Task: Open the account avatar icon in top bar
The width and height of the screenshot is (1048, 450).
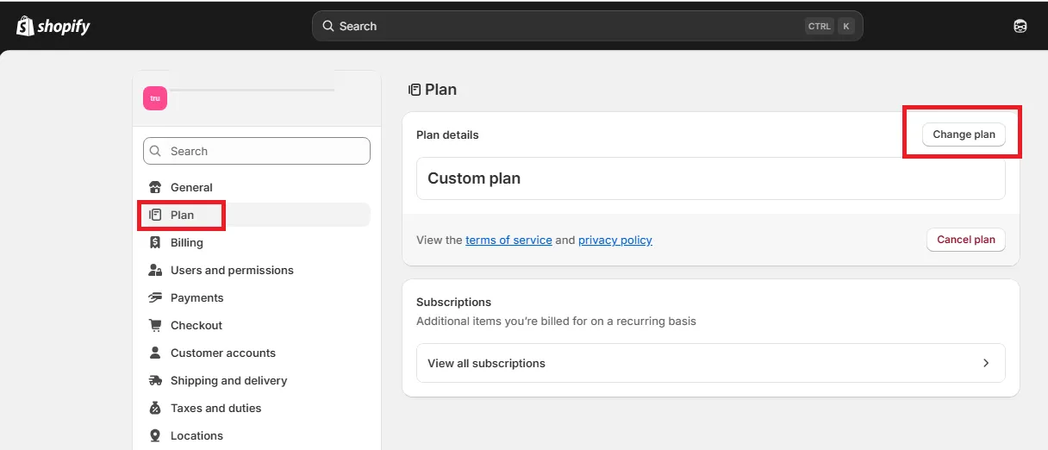Action: tap(1020, 26)
